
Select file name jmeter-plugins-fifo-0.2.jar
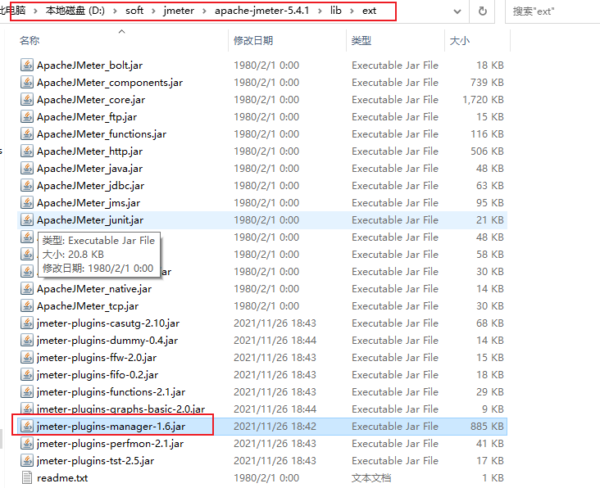pyautogui.click(x=98, y=375)
